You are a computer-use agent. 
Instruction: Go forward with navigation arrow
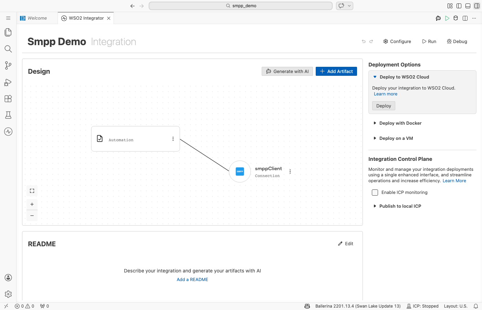pyautogui.click(x=142, y=6)
